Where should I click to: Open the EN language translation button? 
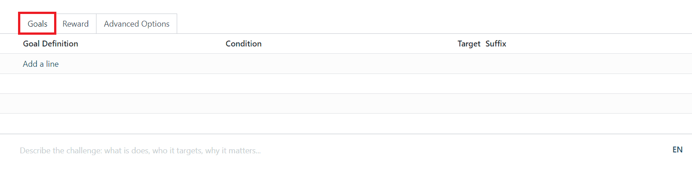coord(677,150)
